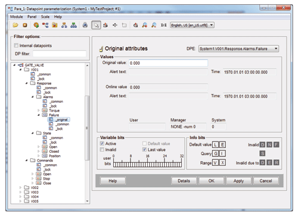This screenshot has width=298, height=217.
Task: Collapse the Response folder node
Action: (x=27, y=83)
